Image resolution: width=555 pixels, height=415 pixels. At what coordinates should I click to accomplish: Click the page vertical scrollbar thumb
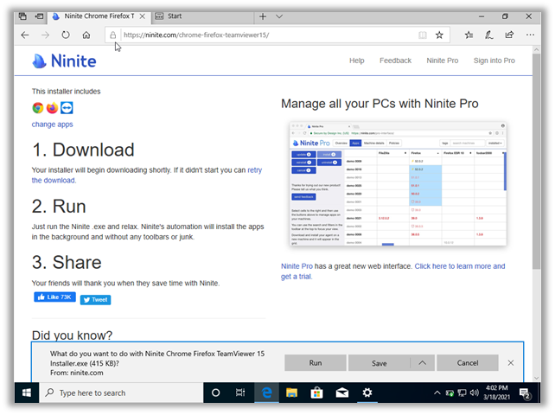tap(537, 161)
